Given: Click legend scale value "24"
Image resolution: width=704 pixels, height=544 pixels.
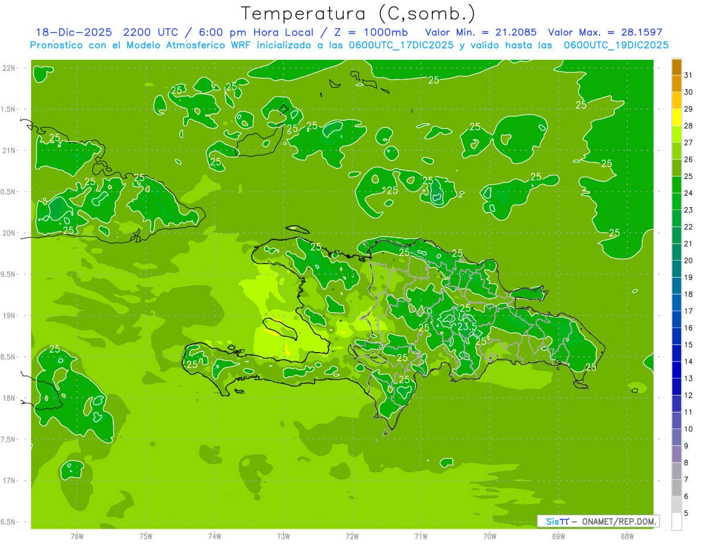Looking at the screenshot, I should 689,193.
